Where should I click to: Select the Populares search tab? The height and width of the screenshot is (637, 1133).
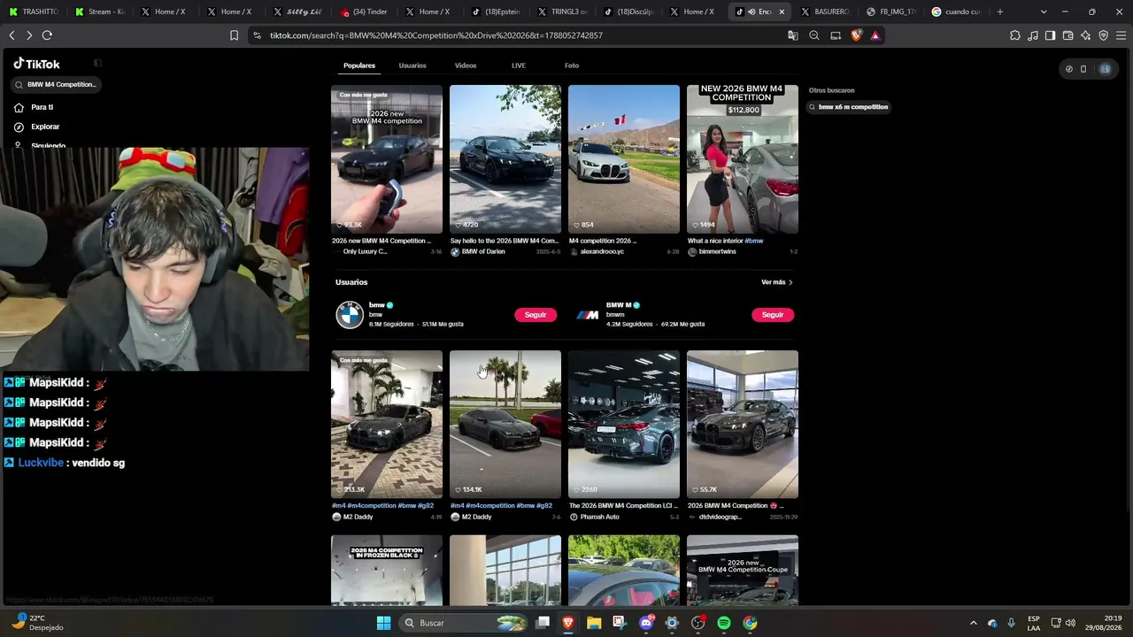pyautogui.click(x=359, y=65)
